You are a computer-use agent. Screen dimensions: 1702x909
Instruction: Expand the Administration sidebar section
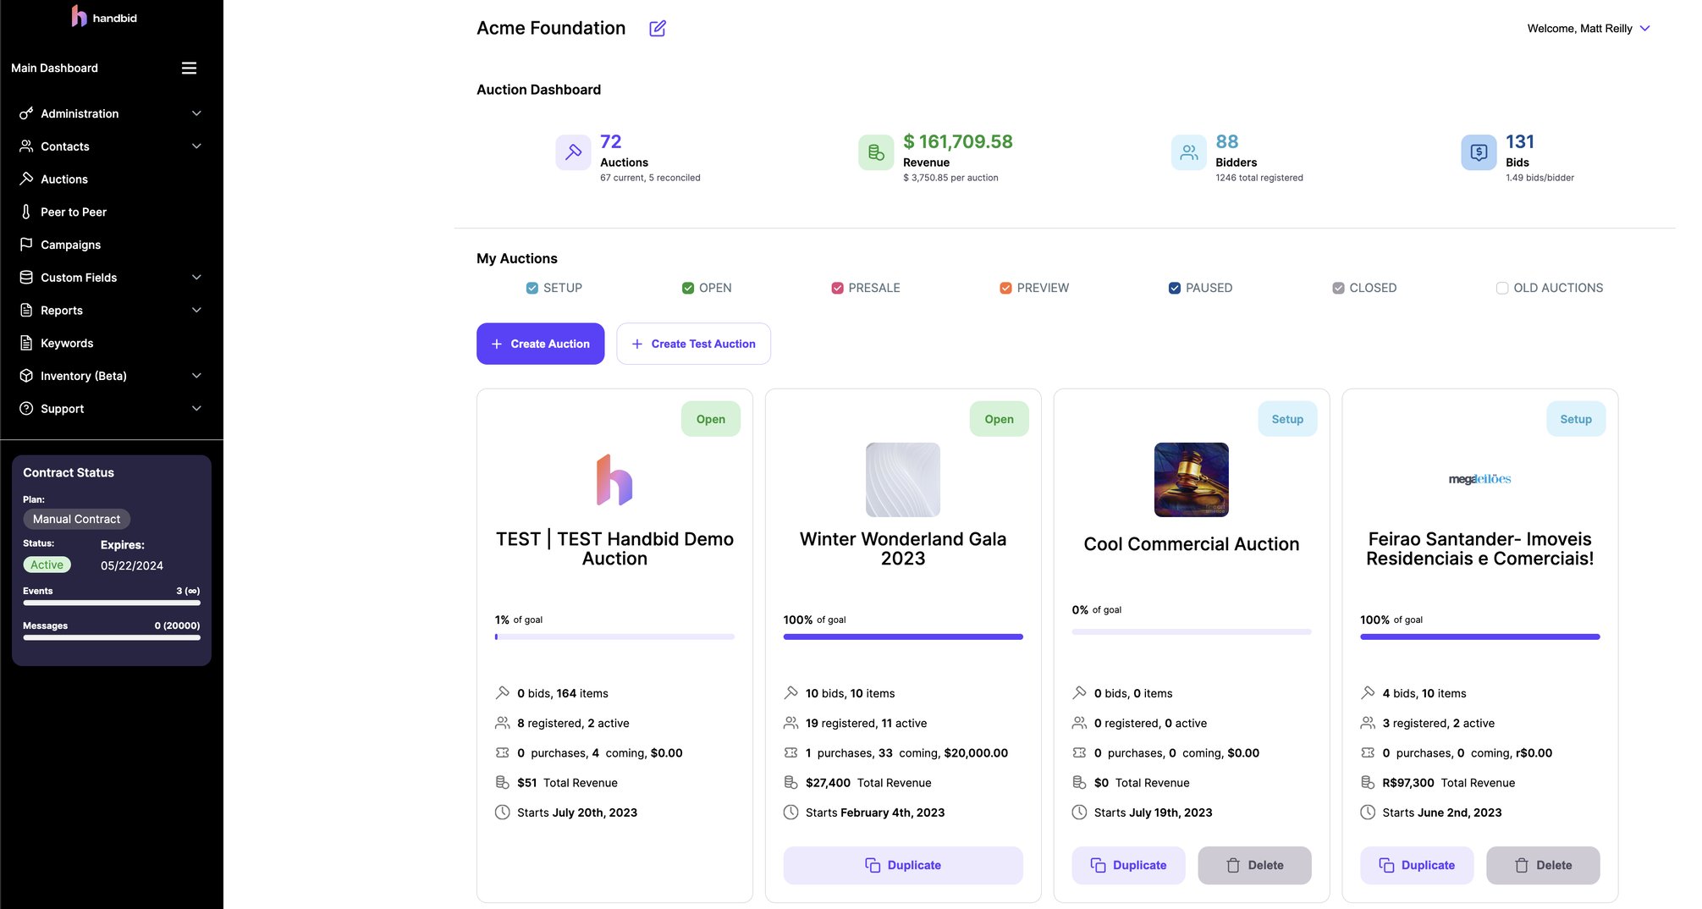click(x=80, y=113)
